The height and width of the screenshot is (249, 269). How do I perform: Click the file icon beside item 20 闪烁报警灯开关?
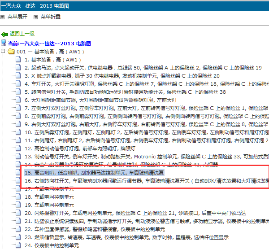[18, 213]
